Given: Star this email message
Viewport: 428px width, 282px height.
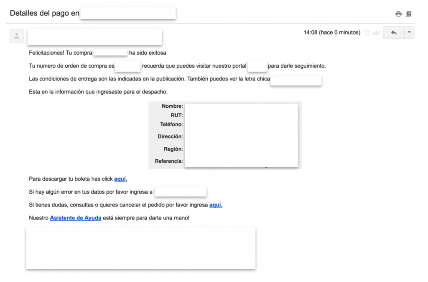Looking at the screenshot, I should (367, 33).
